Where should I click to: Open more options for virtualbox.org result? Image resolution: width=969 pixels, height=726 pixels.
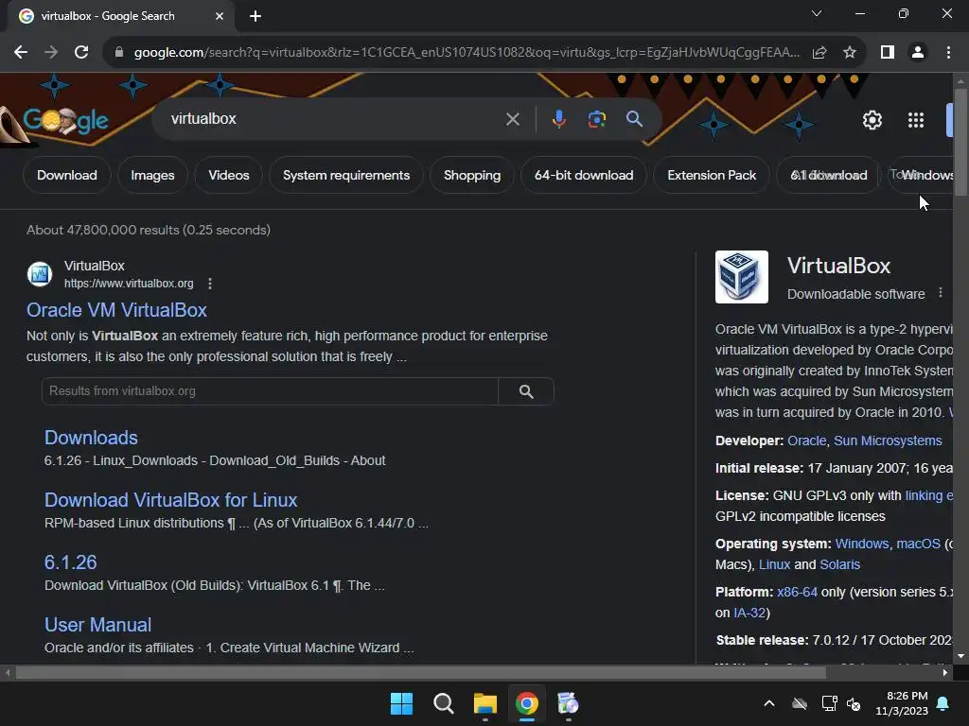click(x=210, y=284)
